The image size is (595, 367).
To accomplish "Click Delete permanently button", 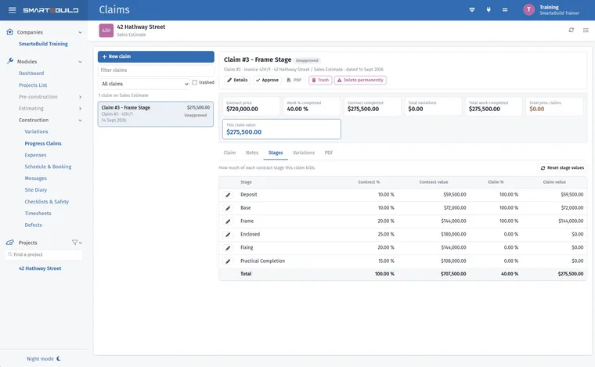I will click(x=360, y=80).
